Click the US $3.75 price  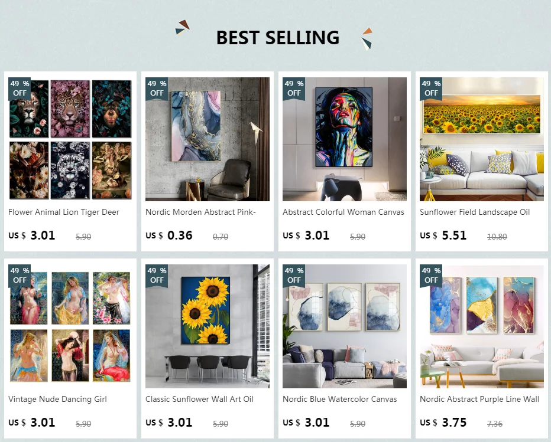[443, 423]
